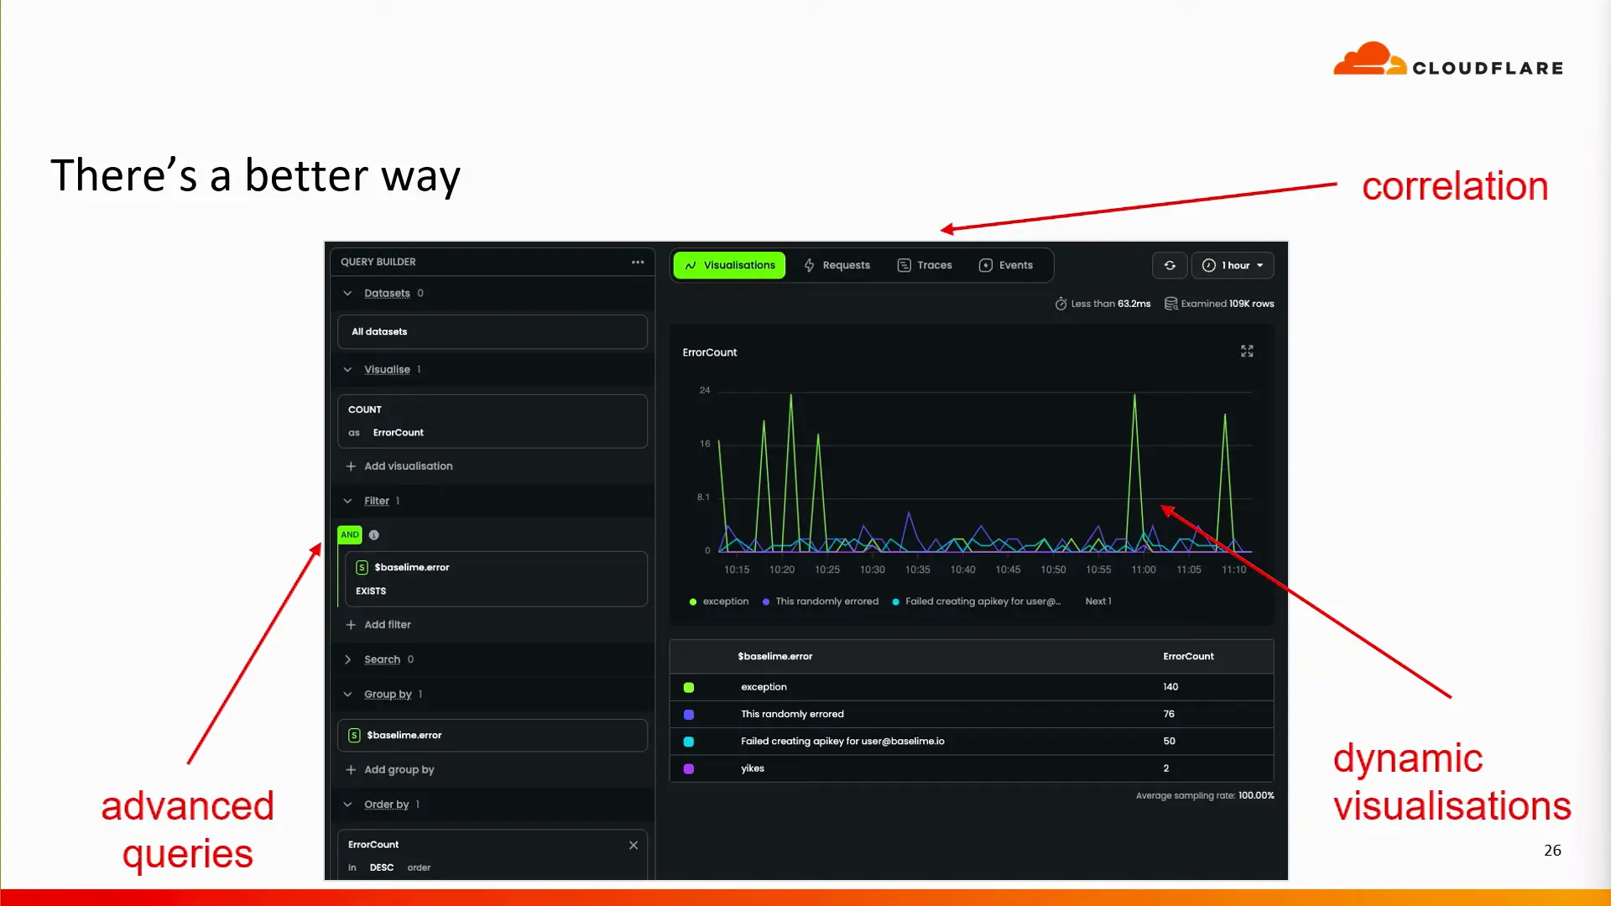Click the info icon beside AND
Viewport: 1611px width, 906px height.
[374, 535]
